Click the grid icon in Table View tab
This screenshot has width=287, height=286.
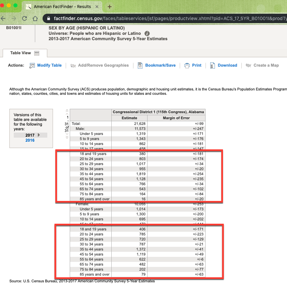pyautogui.click(x=37, y=53)
